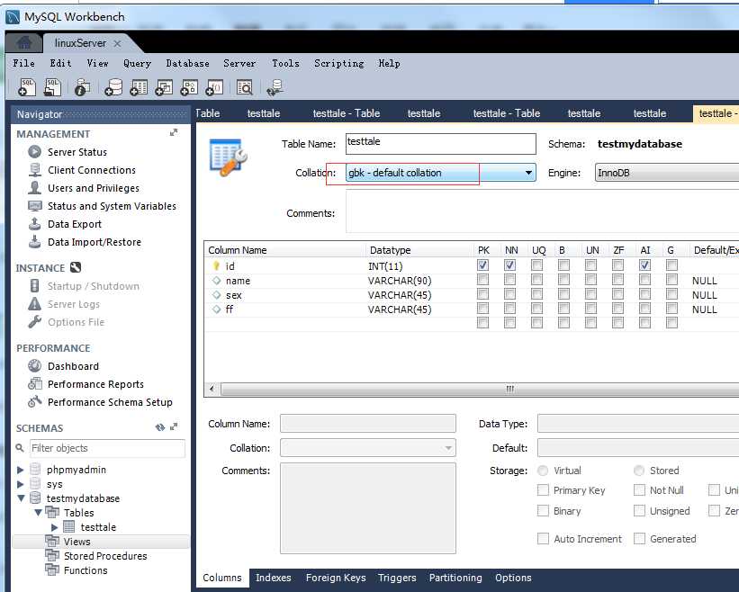This screenshot has width=739, height=592.
Task: Enable NN checkbox for name column
Action: pyautogui.click(x=509, y=280)
